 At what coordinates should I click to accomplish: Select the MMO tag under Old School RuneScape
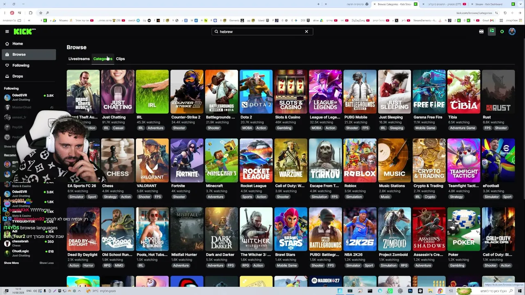(x=119, y=265)
